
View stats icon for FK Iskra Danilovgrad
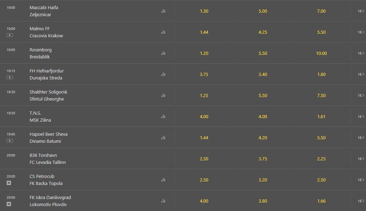click(x=163, y=201)
